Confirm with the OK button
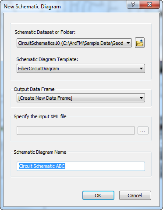This screenshot has height=210, width=163. 98,196
